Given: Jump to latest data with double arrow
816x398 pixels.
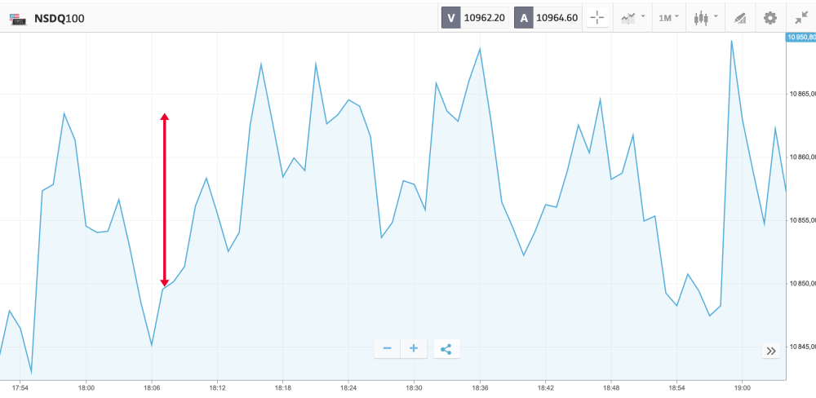Looking at the screenshot, I should click(x=771, y=351).
